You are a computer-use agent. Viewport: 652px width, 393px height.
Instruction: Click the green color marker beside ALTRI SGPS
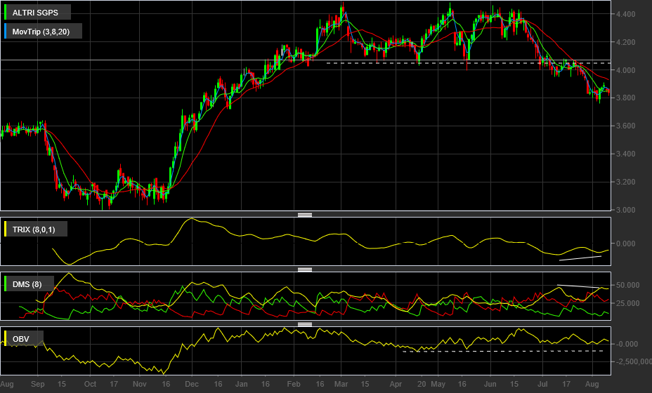click(x=5, y=13)
